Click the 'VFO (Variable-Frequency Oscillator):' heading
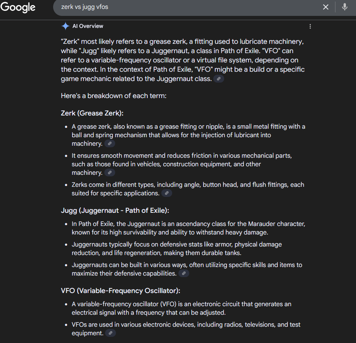Screen dimensions: 356x343 click(x=121, y=291)
